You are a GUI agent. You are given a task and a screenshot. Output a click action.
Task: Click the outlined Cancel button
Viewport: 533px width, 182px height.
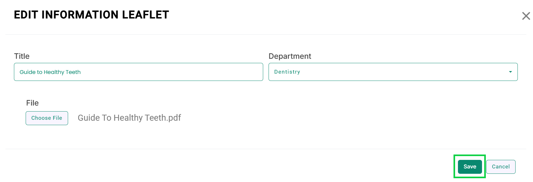coord(500,167)
